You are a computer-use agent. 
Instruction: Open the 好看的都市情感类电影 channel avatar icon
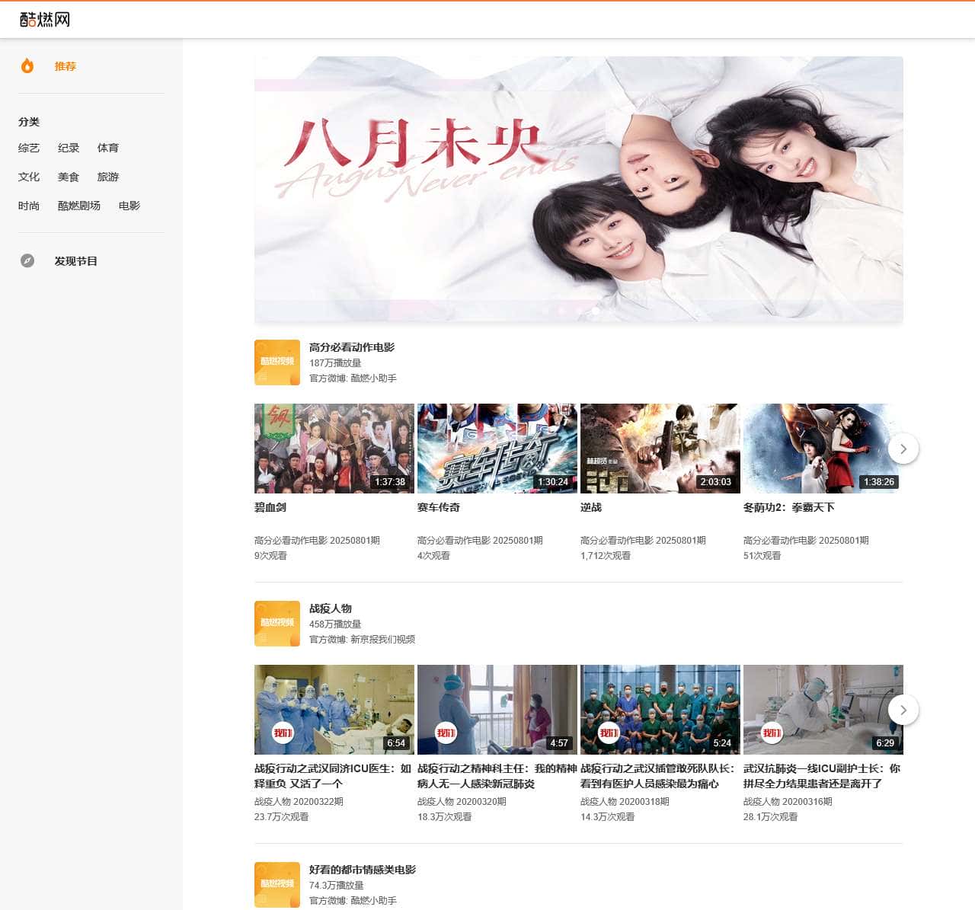coord(277,884)
